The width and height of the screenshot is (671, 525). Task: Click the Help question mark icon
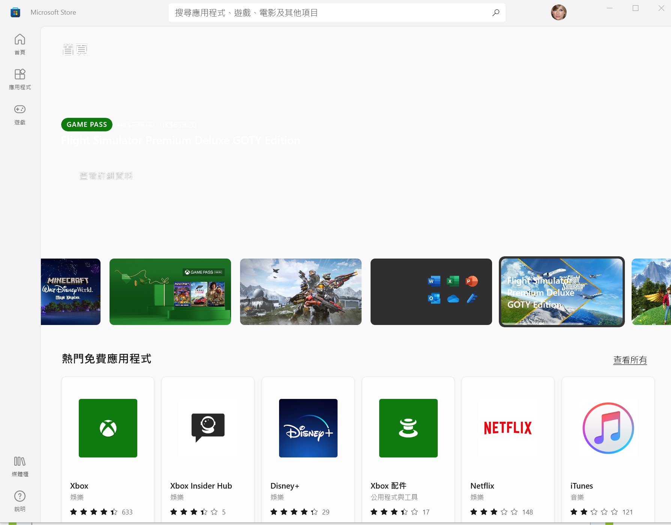tap(20, 496)
